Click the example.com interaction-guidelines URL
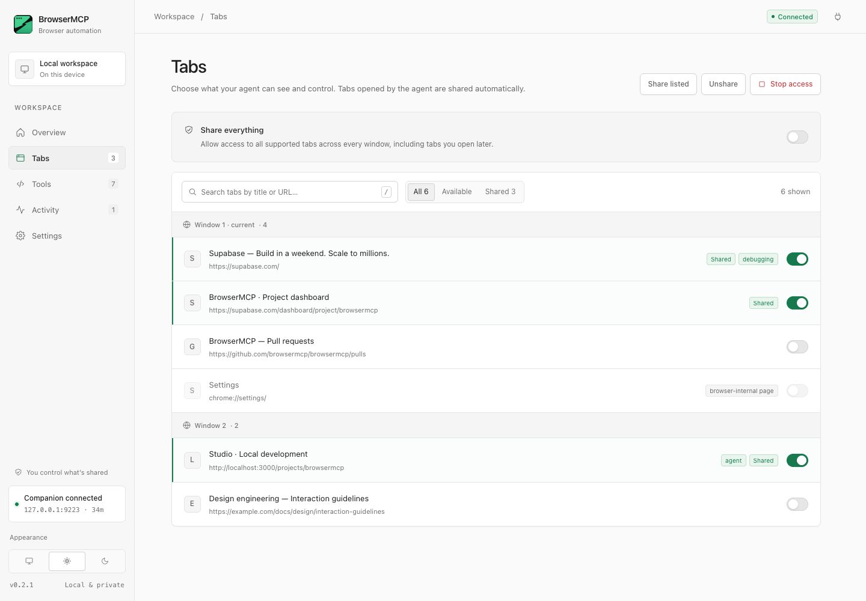866x601 pixels. click(297, 511)
